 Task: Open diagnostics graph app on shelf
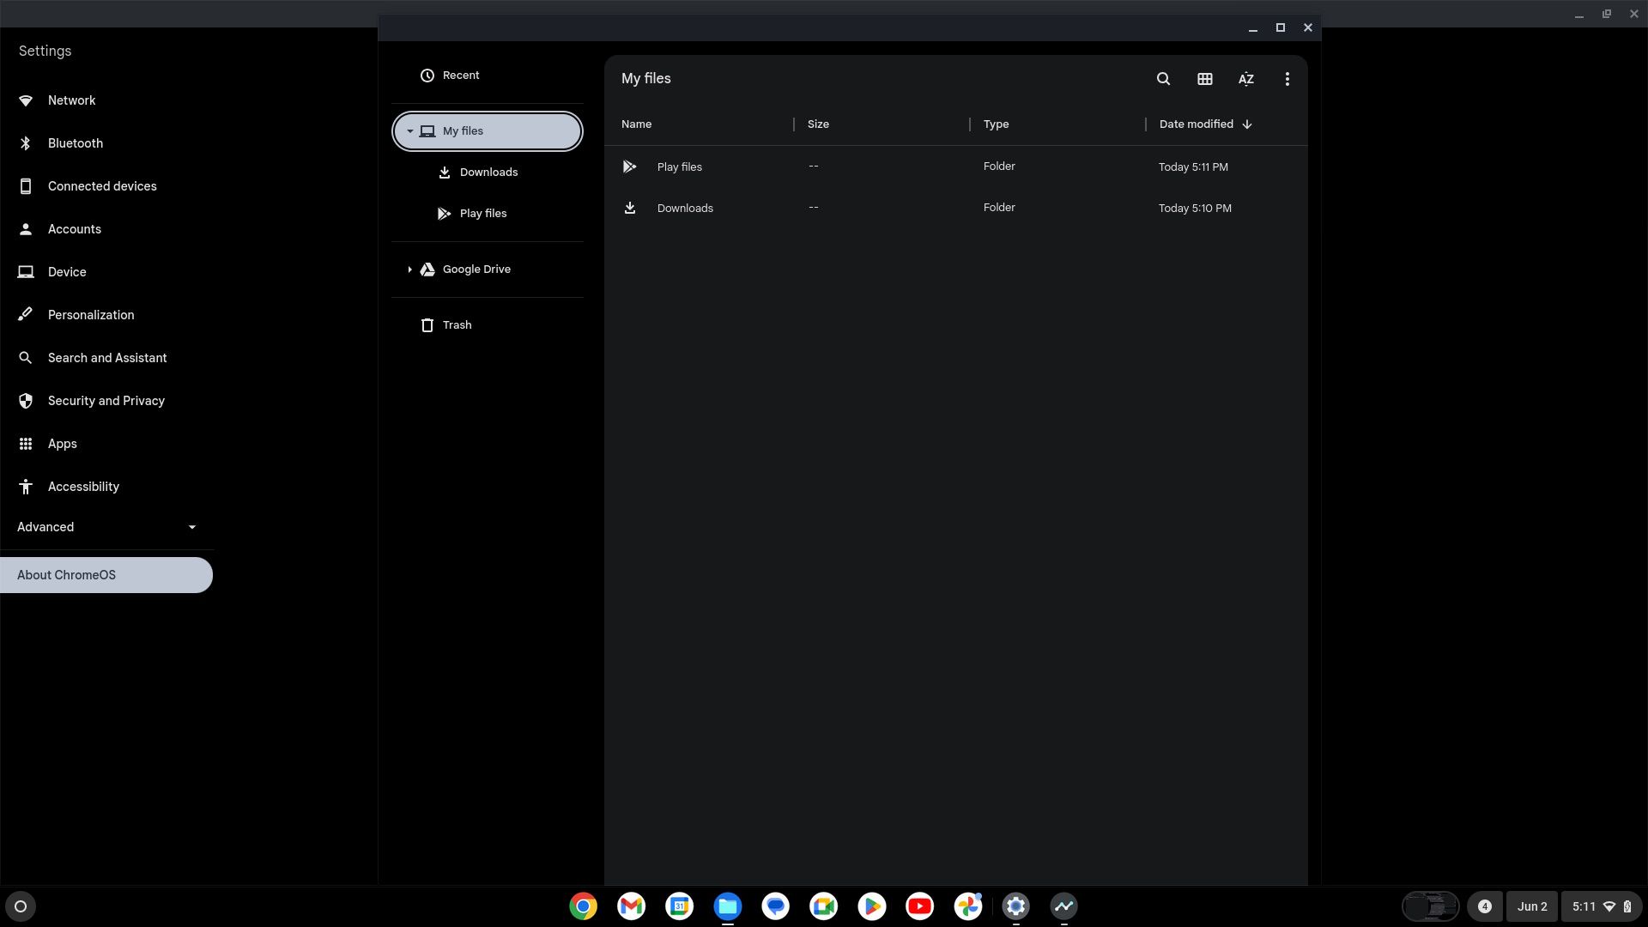point(1064,906)
